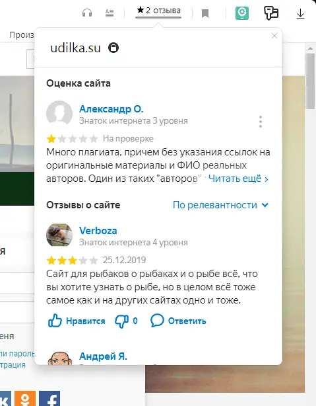Click Verboza's avatar thumbnail
Viewport: 316px width, 406px height.
pos(59,235)
